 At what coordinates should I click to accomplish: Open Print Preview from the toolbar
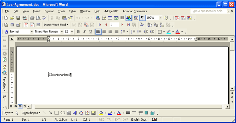pos(38,18)
